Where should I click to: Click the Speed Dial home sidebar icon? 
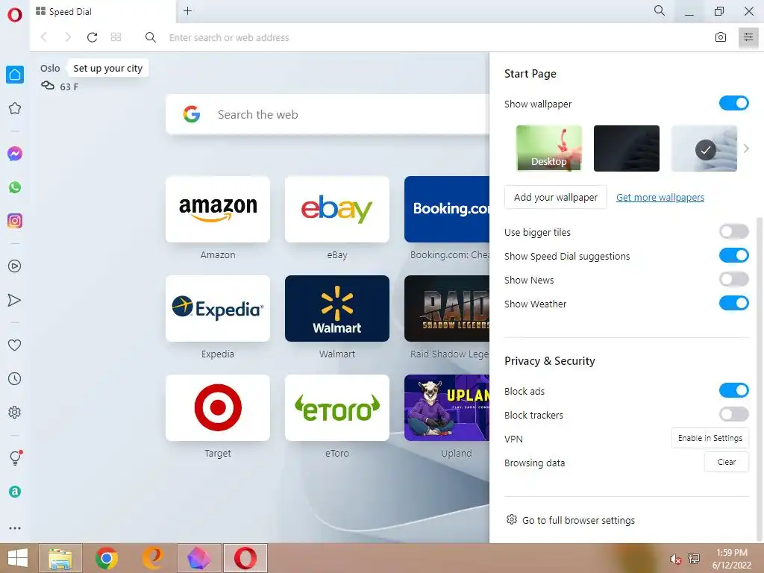pos(15,75)
